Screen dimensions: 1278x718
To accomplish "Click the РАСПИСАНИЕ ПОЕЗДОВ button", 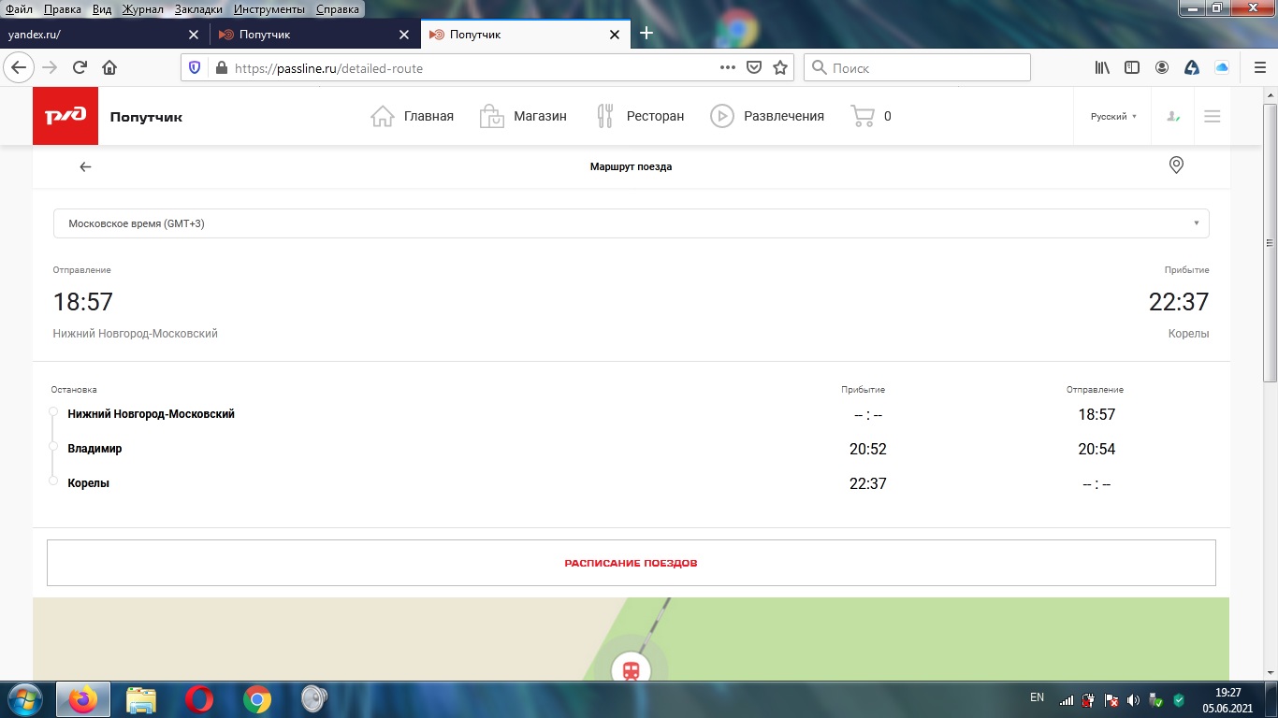I will 631,563.
